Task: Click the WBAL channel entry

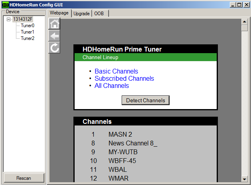Action: (x=118, y=169)
